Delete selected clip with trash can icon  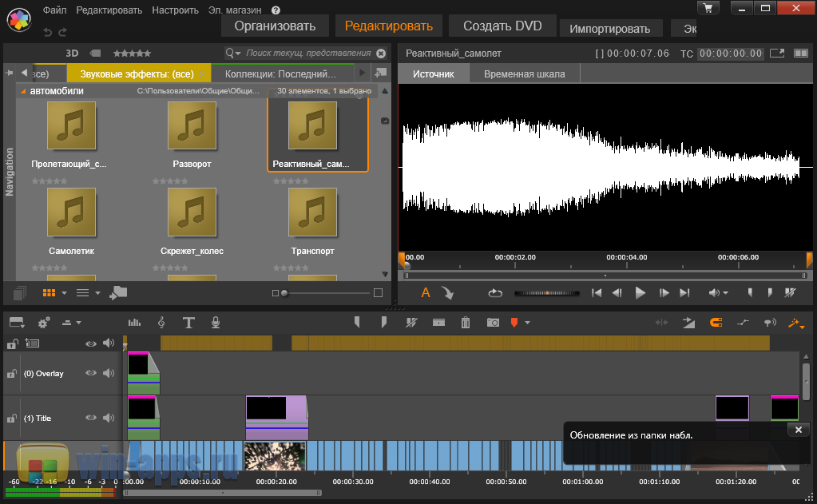pyautogui.click(x=465, y=323)
